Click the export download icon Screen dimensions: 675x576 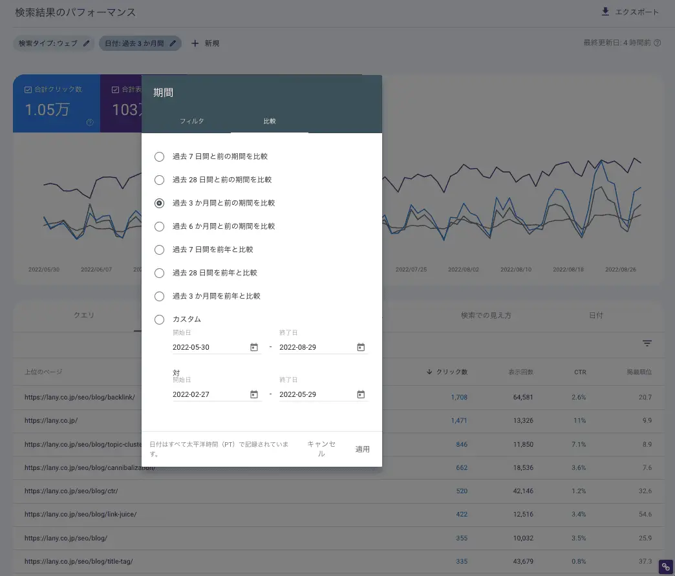click(x=605, y=12)
